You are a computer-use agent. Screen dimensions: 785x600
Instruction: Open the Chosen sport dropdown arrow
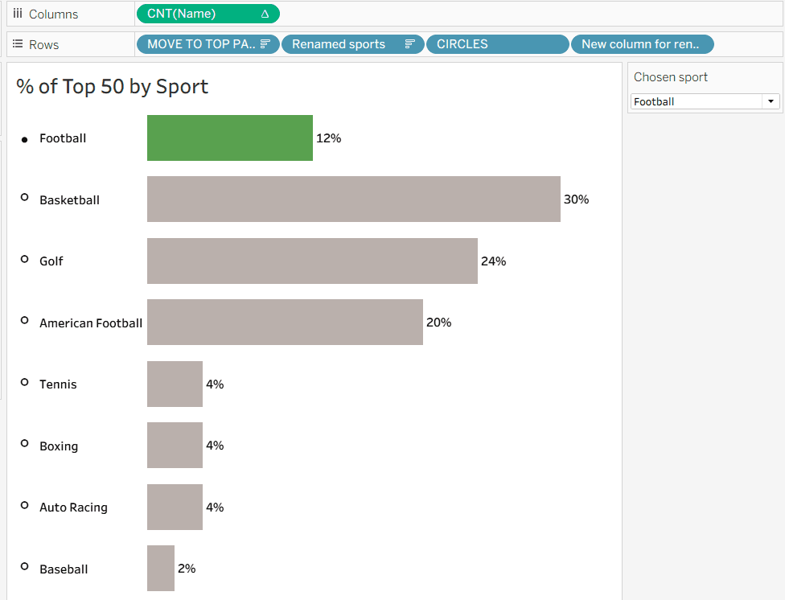tap(771, 101)
